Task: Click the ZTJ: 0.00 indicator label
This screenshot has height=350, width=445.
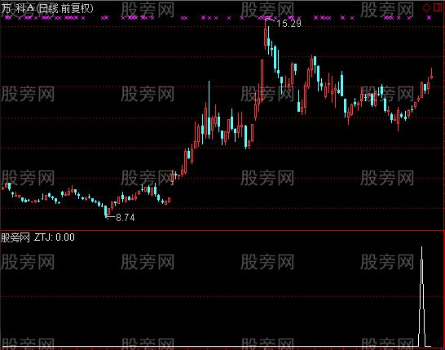Action: coord(55,237)
